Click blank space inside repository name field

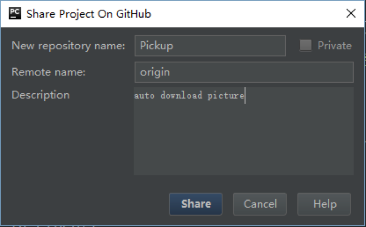pos(229,46)
